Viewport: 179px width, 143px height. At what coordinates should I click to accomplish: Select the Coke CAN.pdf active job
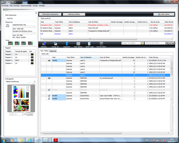point(107,28)
